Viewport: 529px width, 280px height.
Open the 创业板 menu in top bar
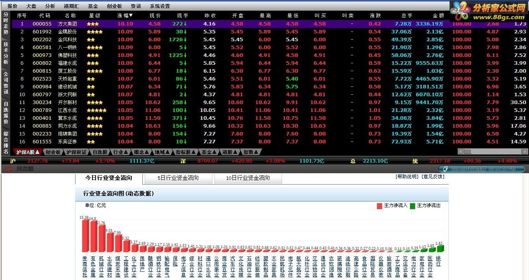coord(114,6)
